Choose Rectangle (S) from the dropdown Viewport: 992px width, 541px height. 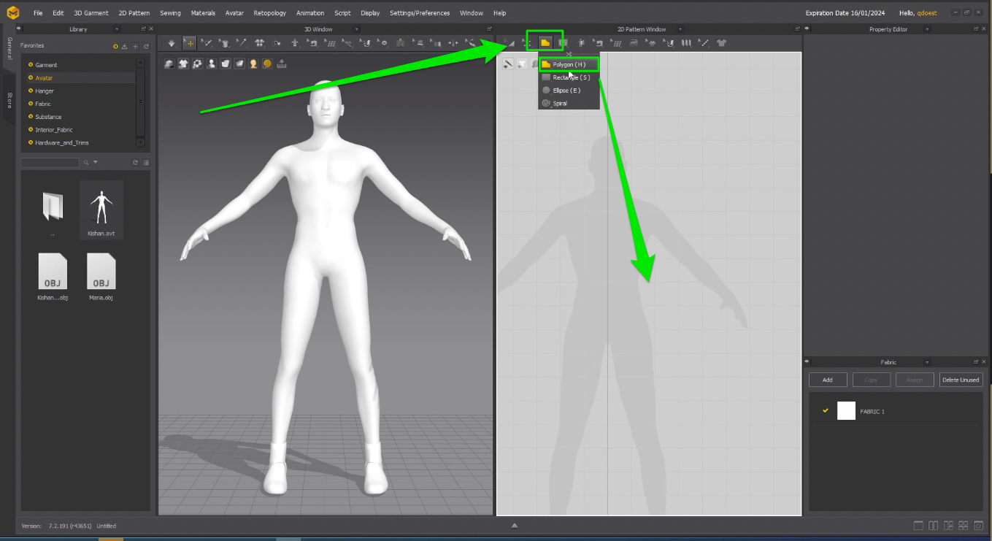(x=569, y=77)
